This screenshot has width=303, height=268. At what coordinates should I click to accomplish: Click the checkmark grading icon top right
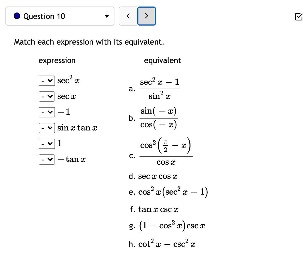pyautogui.click(x=299, y=16)
